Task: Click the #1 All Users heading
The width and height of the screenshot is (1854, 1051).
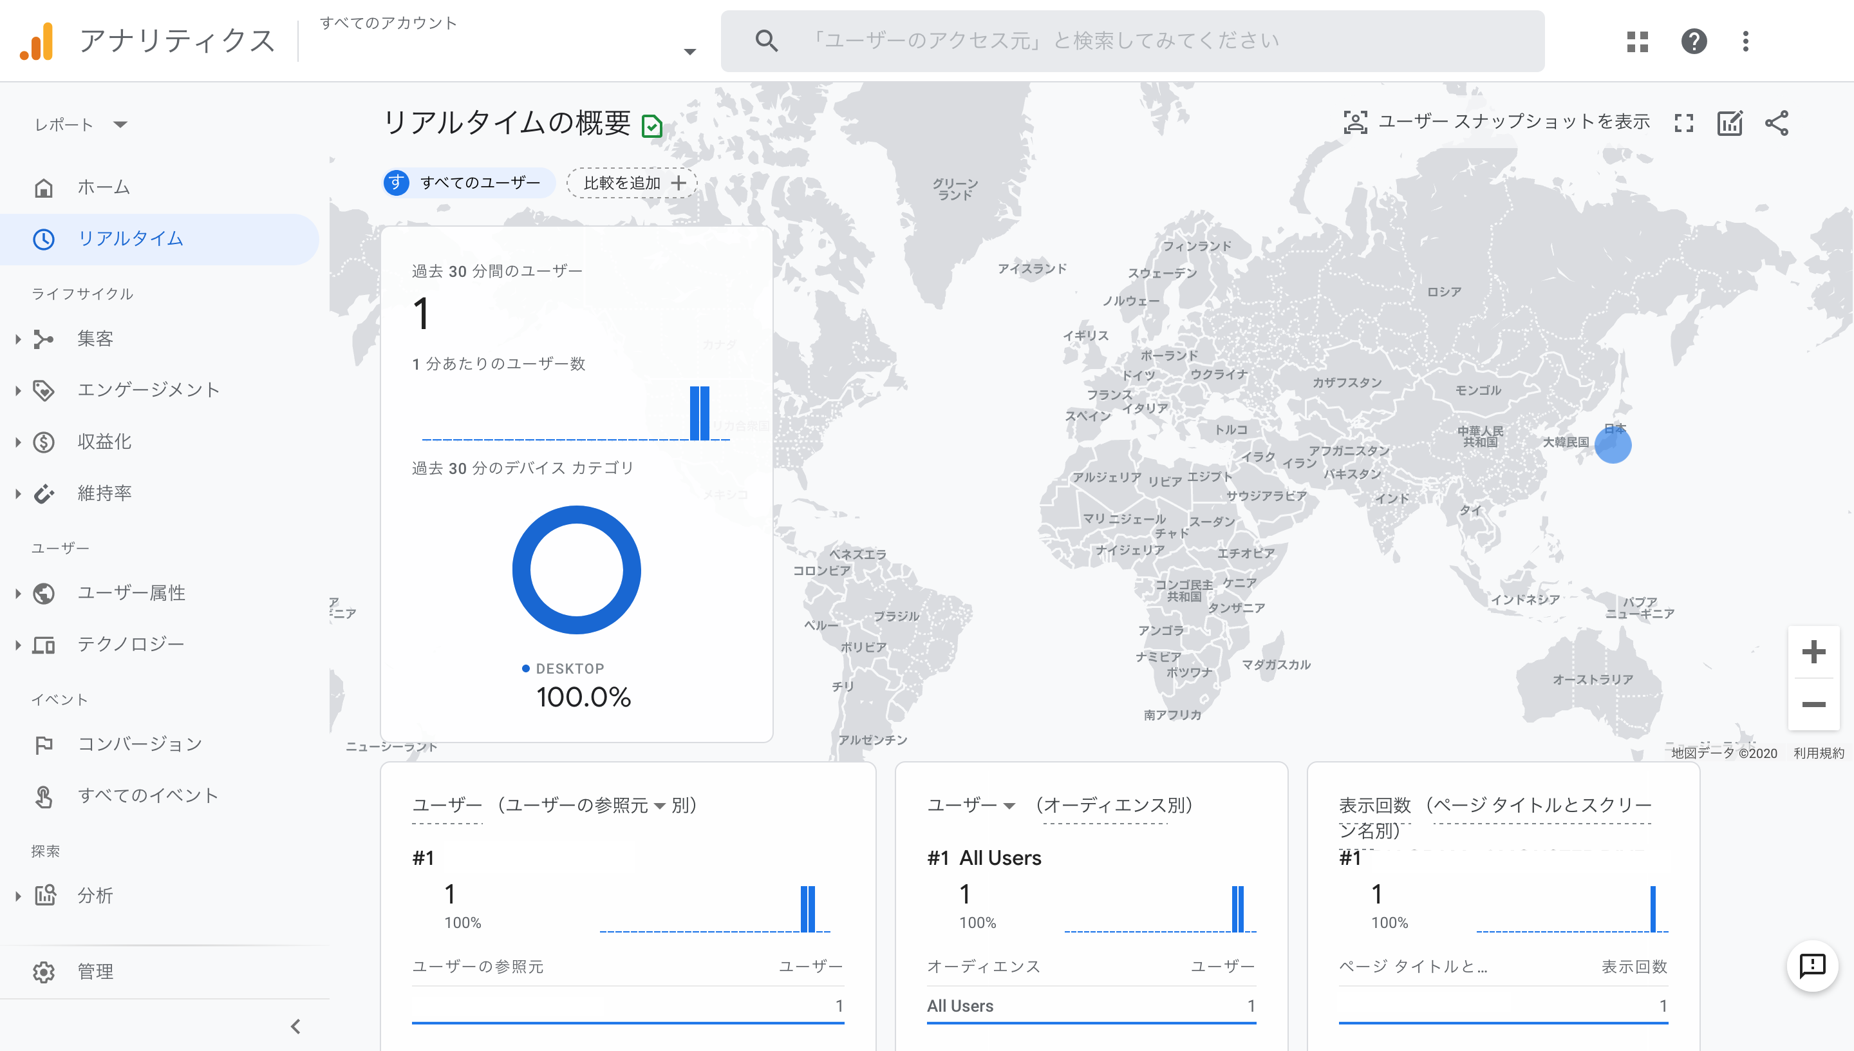Action: pos(984,858)
